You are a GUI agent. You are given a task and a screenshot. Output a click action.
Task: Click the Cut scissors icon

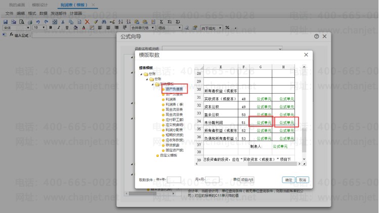[x=63, y=22]
